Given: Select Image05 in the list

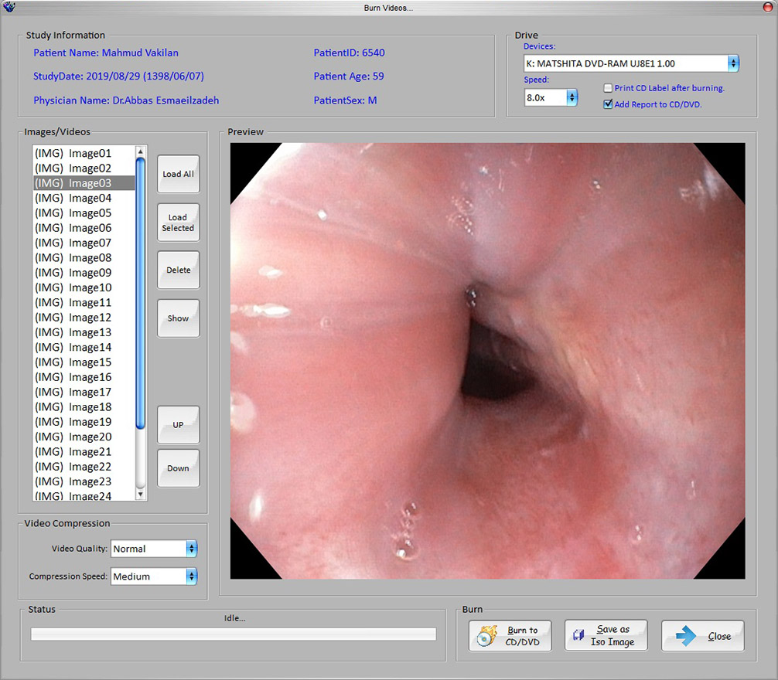Looking at the screenshot, I should click(84, 212).
